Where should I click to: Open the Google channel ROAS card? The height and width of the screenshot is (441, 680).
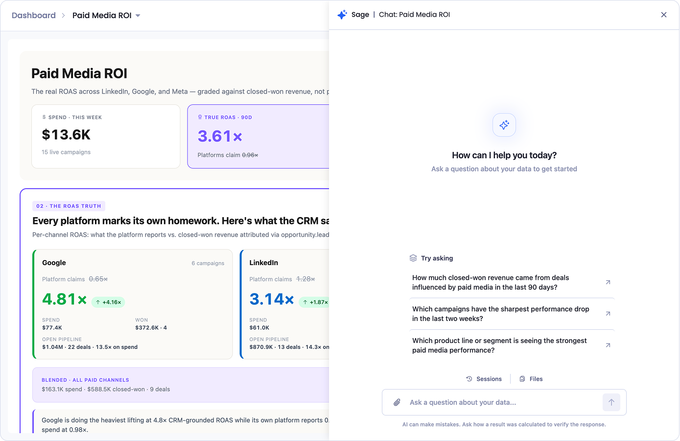pos(132,304)
